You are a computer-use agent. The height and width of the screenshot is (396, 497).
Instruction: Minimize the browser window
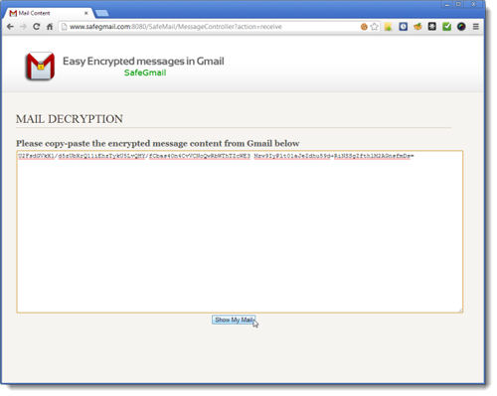click(447, 4)
